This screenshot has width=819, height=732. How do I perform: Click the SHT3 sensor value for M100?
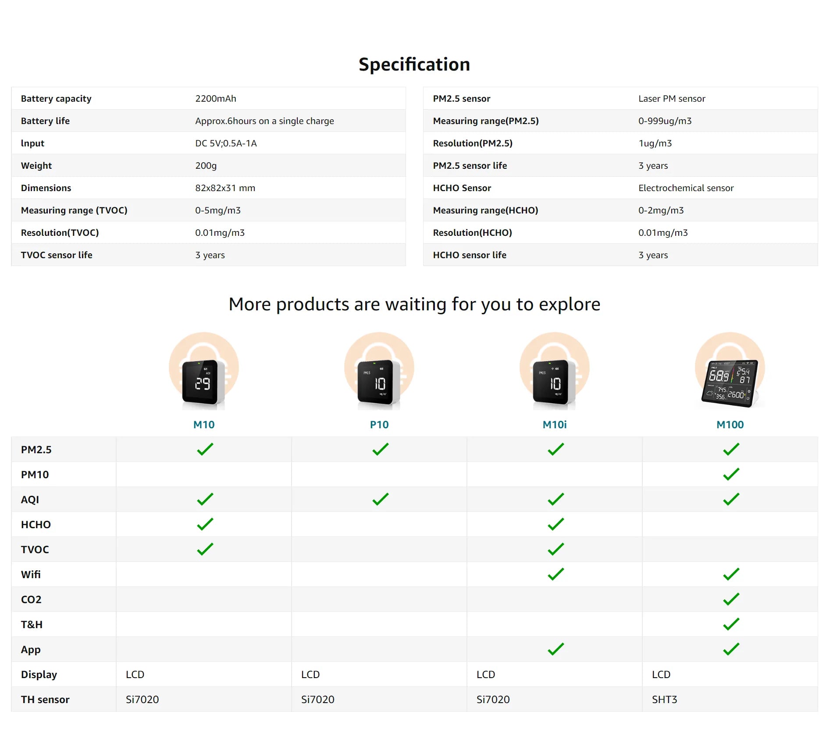tap(664, 699)
